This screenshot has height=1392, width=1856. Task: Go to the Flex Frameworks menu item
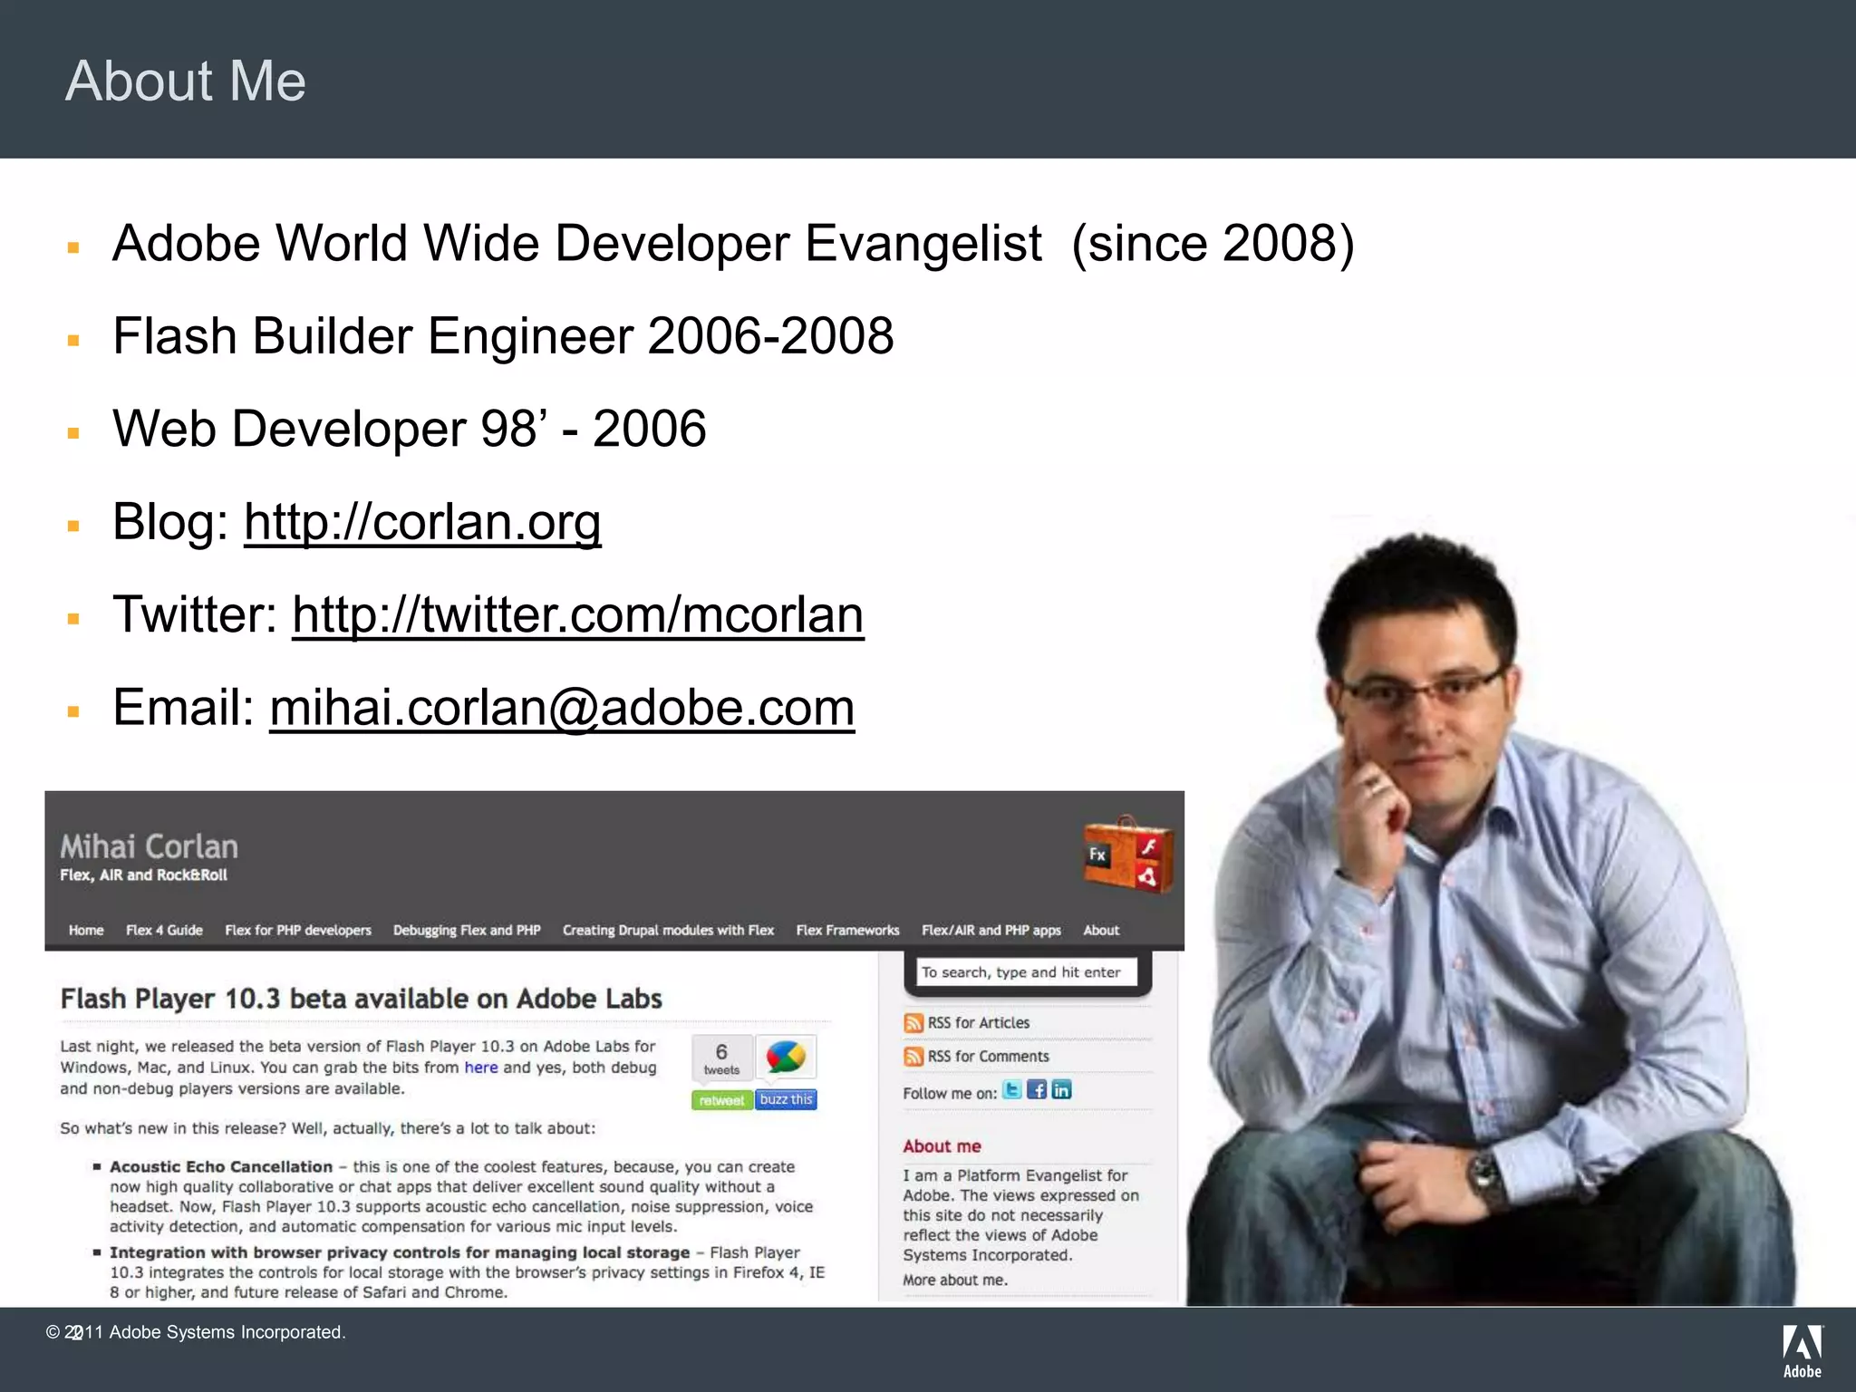pos(847,931)
